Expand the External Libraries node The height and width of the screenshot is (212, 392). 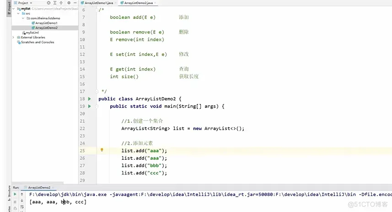(13, 37)
